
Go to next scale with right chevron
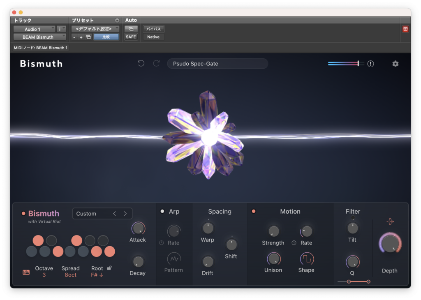pyautogui.click(x=125, y=214)
